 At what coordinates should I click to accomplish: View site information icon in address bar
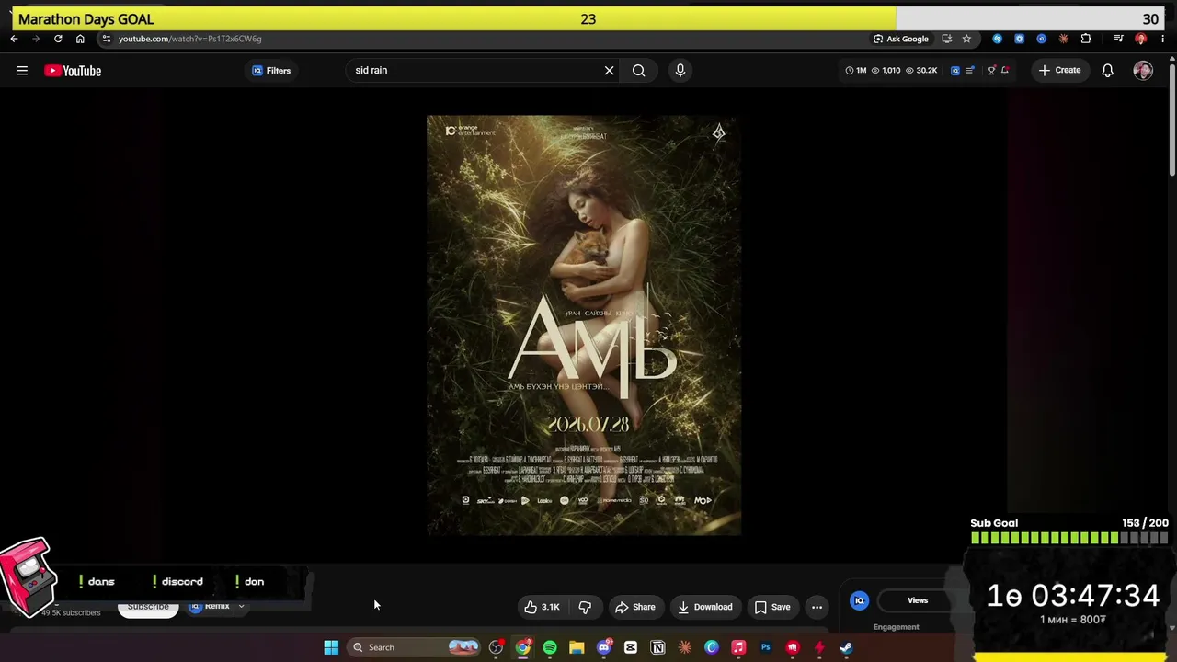(x=107, y=39)
